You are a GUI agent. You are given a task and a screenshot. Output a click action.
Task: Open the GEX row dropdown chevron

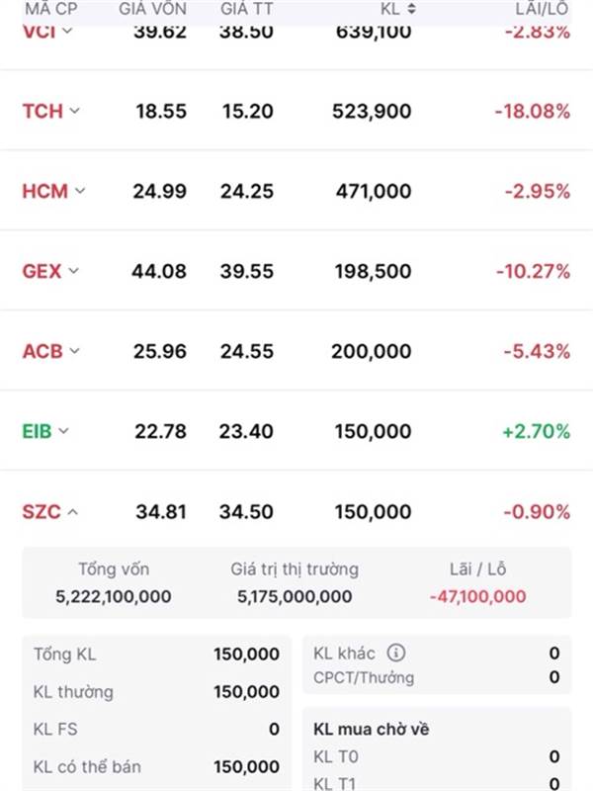(x=73, y=271)
